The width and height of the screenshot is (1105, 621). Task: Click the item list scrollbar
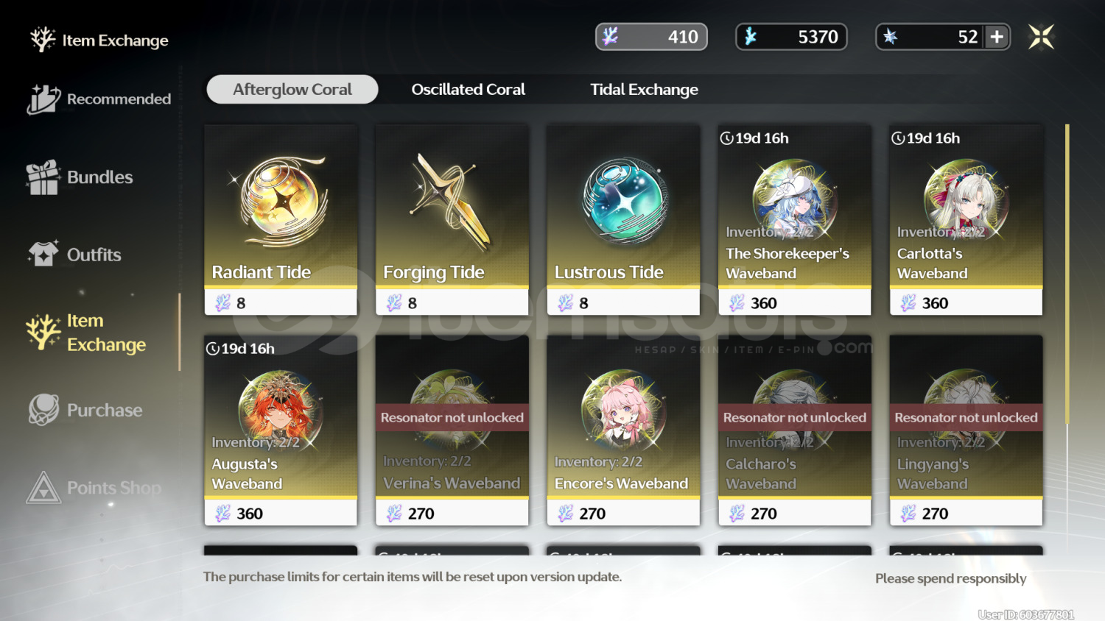(1067, 274)
